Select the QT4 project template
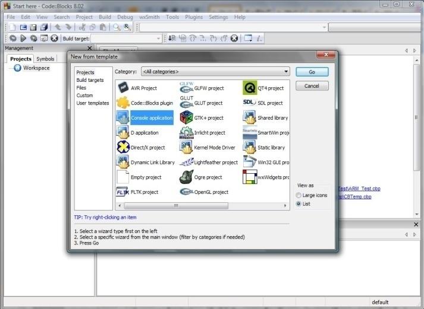The height and width of the screenshot is (309, 424). 263,88
